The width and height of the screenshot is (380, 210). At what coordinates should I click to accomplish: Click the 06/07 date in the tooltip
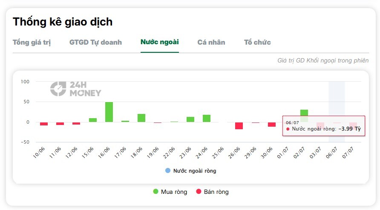pos(292,123)
